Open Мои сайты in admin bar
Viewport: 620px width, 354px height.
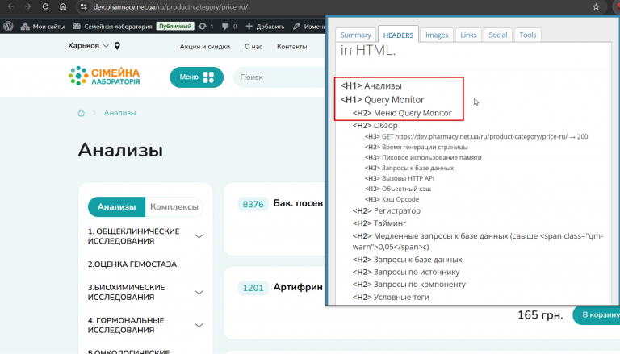[43, 27]
